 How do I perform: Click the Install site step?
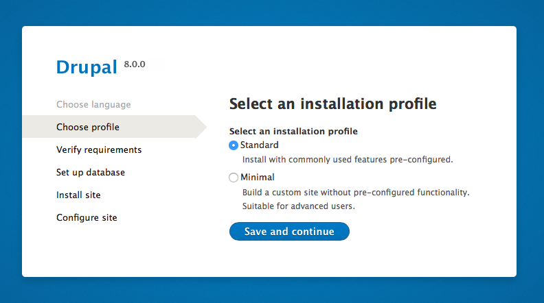[x=78, y=195]
